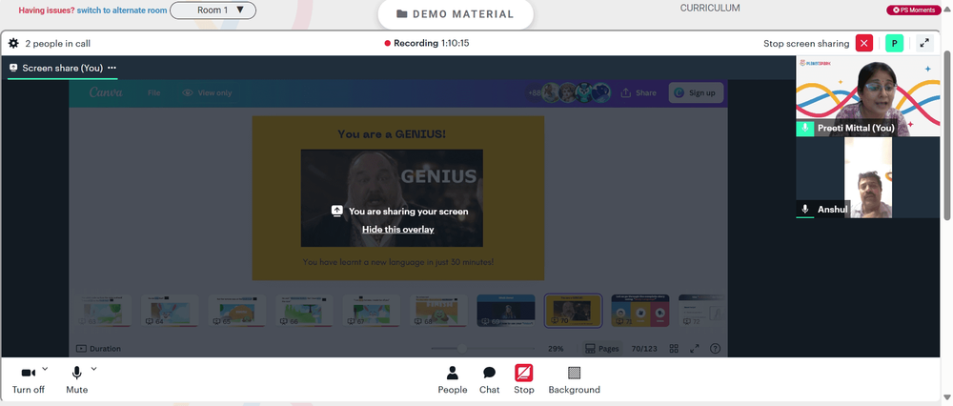Image resolution: width=953 pixels, height=406 pixels.
Task: Click Anshul microphone indicator
Action: click(804, 209)
